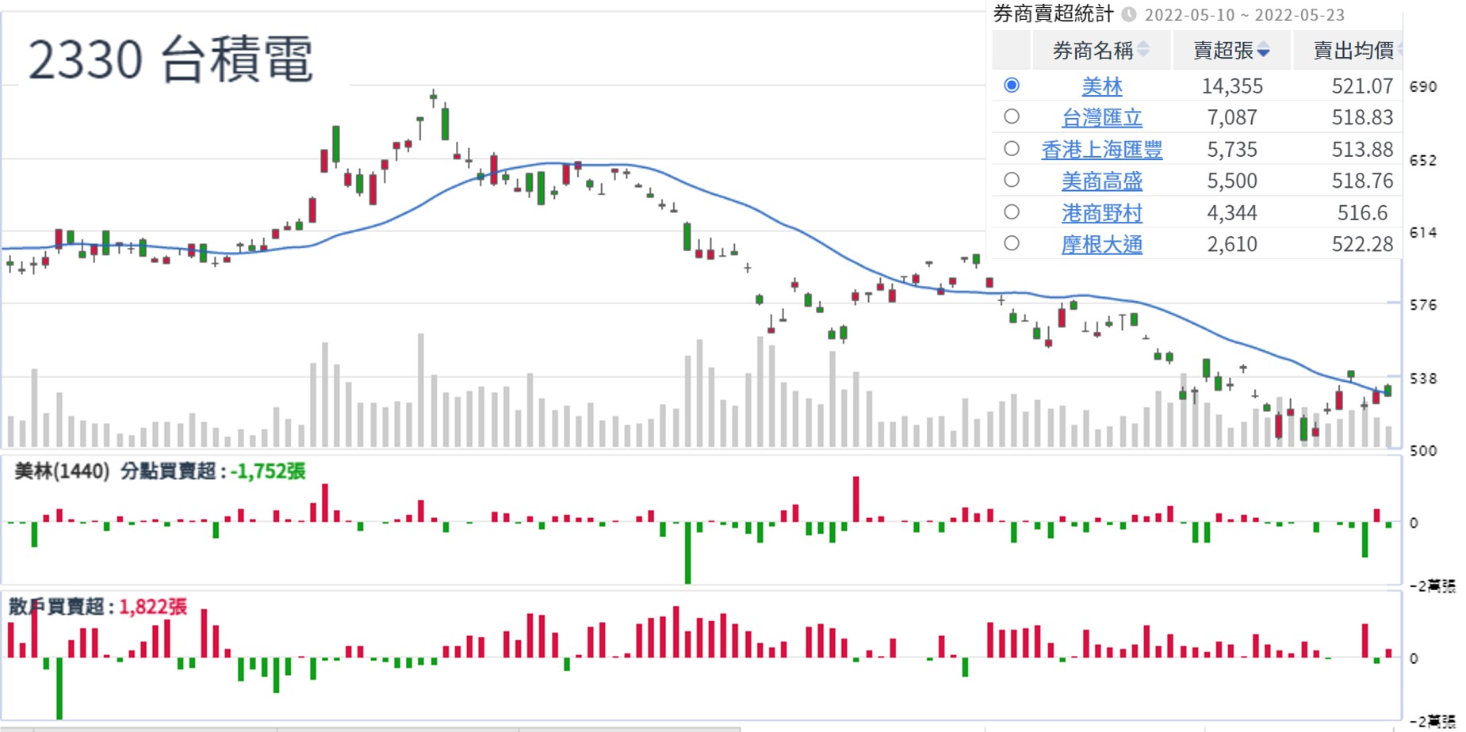
Task: Choose the 香港上海匯豐 radio button
Action: point(1012,148)
